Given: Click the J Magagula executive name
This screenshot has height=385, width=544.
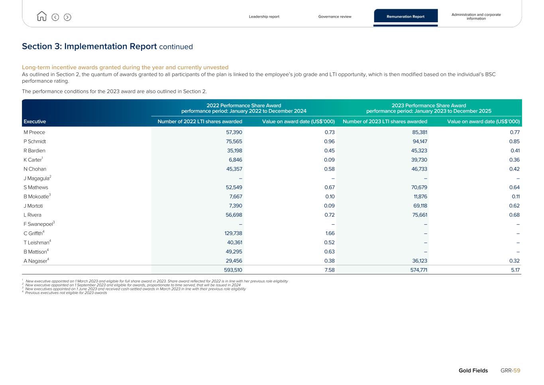Looking at the screenshot, I should pyautogui.click(x=37, y=179).
